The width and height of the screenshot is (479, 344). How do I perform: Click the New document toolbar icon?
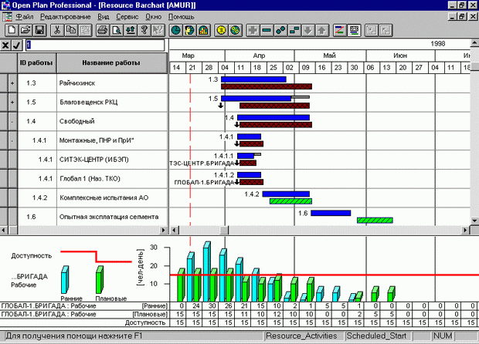click(10, 30)
